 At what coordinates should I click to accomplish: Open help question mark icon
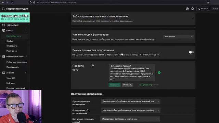[x=187, y=9]
